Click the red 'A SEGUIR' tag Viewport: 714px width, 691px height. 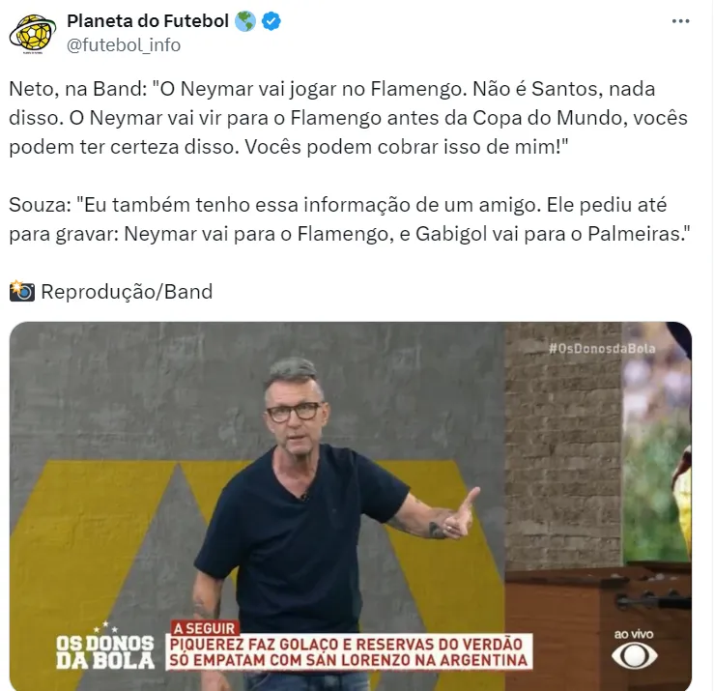click(205, 628)
